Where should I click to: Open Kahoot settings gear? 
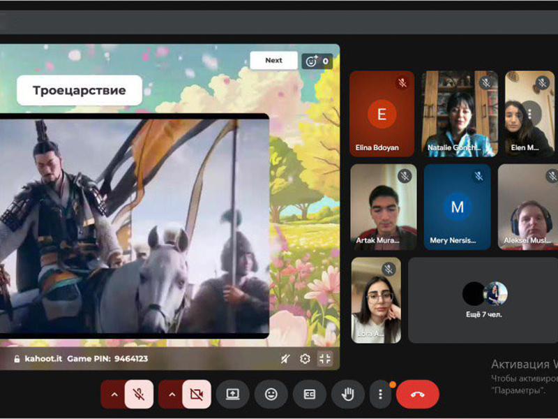click(305, 359)
